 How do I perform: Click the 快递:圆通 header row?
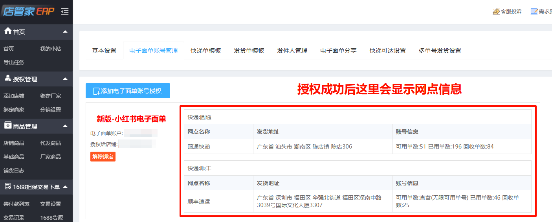(x=358, y=117)
